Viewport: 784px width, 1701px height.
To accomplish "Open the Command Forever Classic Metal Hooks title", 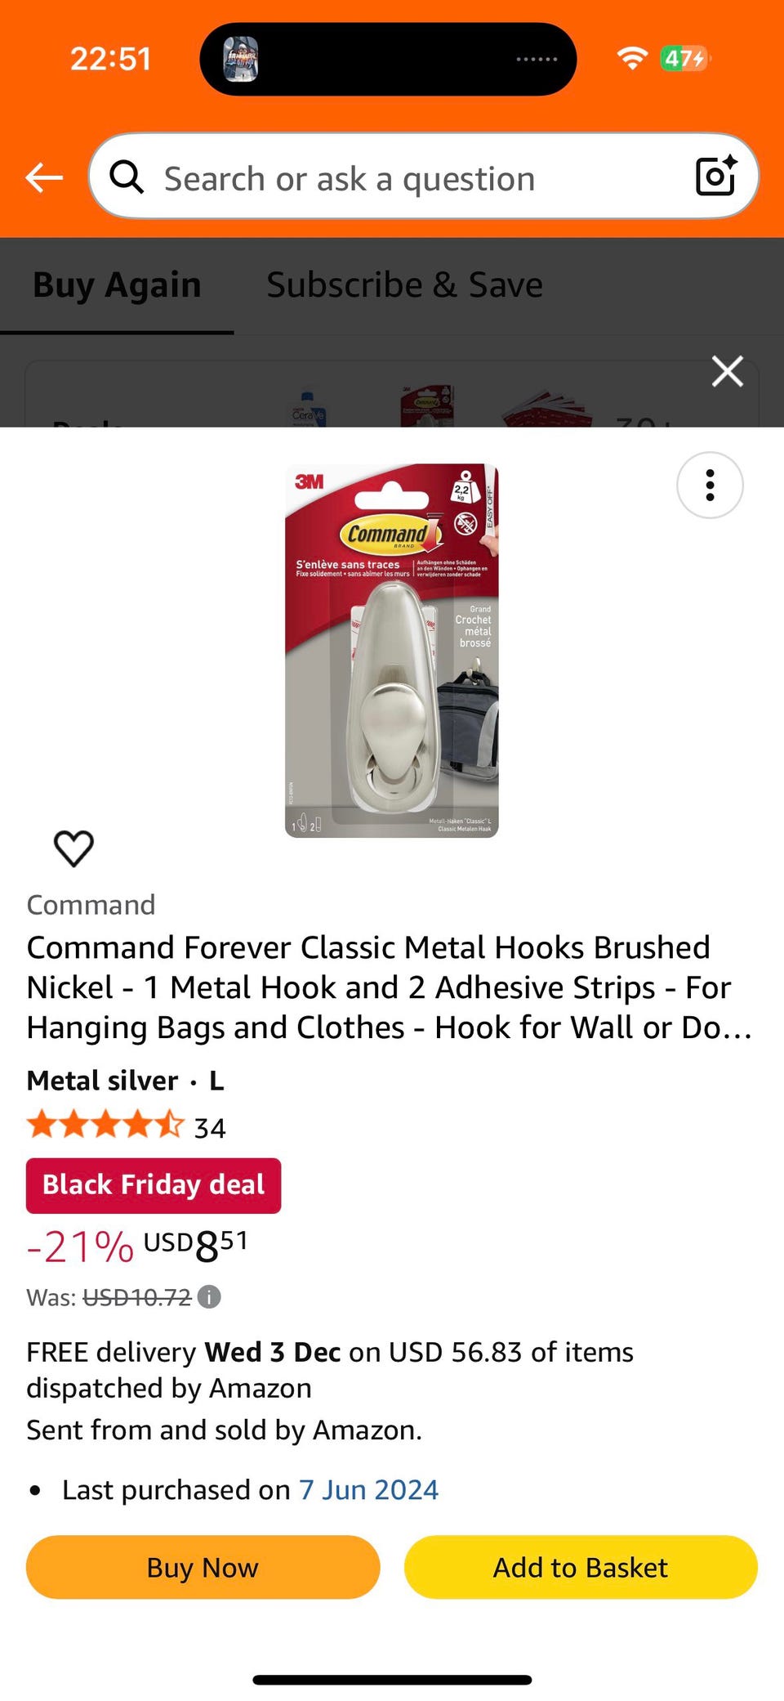I will click(390, 987).
